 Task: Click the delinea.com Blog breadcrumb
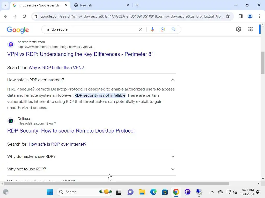35,123
